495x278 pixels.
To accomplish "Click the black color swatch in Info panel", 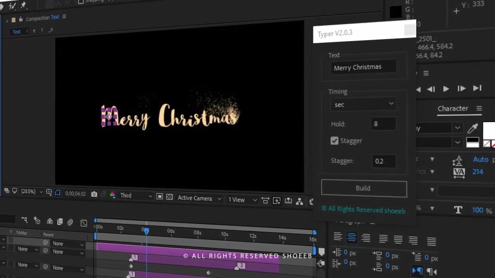I will point(395,12).
